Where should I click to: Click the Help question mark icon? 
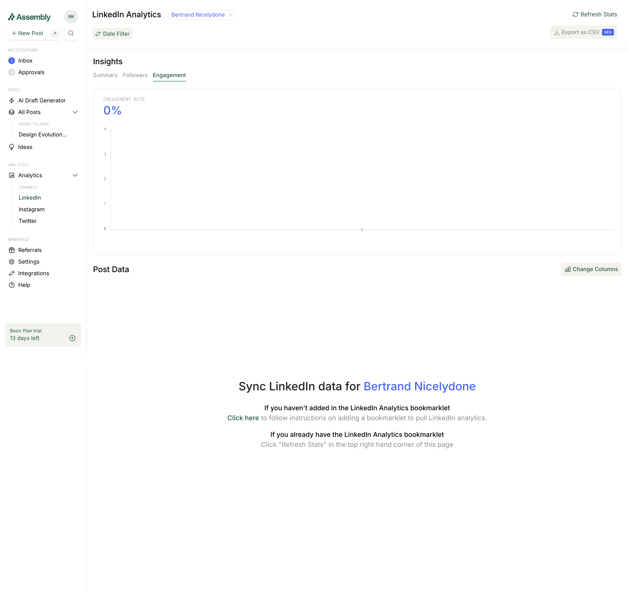pos(12,285)
